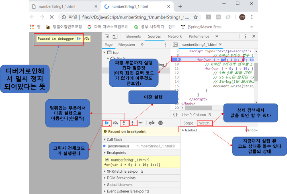Viewport: 287px width, 194px height.
Task: Click the source editor vertical scrollbar
Action: (256, 72)
